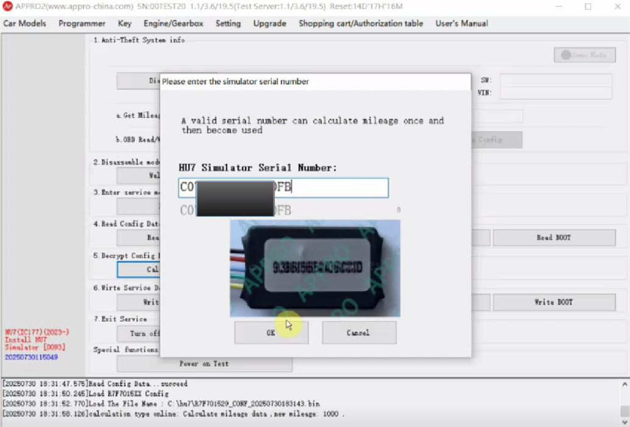630x427 pixels.
Task: Click the Write BOOT button
Action: [554, 302]
